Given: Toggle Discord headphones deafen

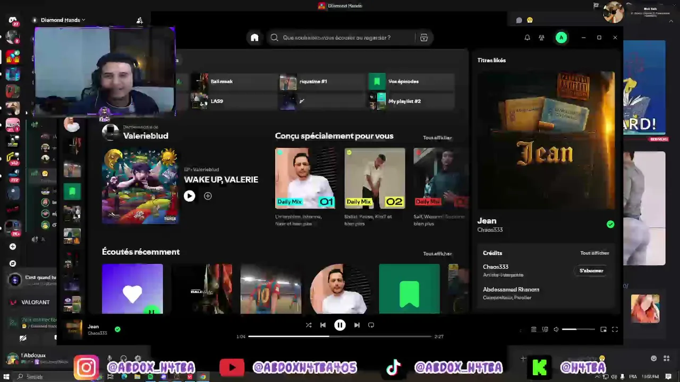Looking at the screenshot, I should pos(123,359).
